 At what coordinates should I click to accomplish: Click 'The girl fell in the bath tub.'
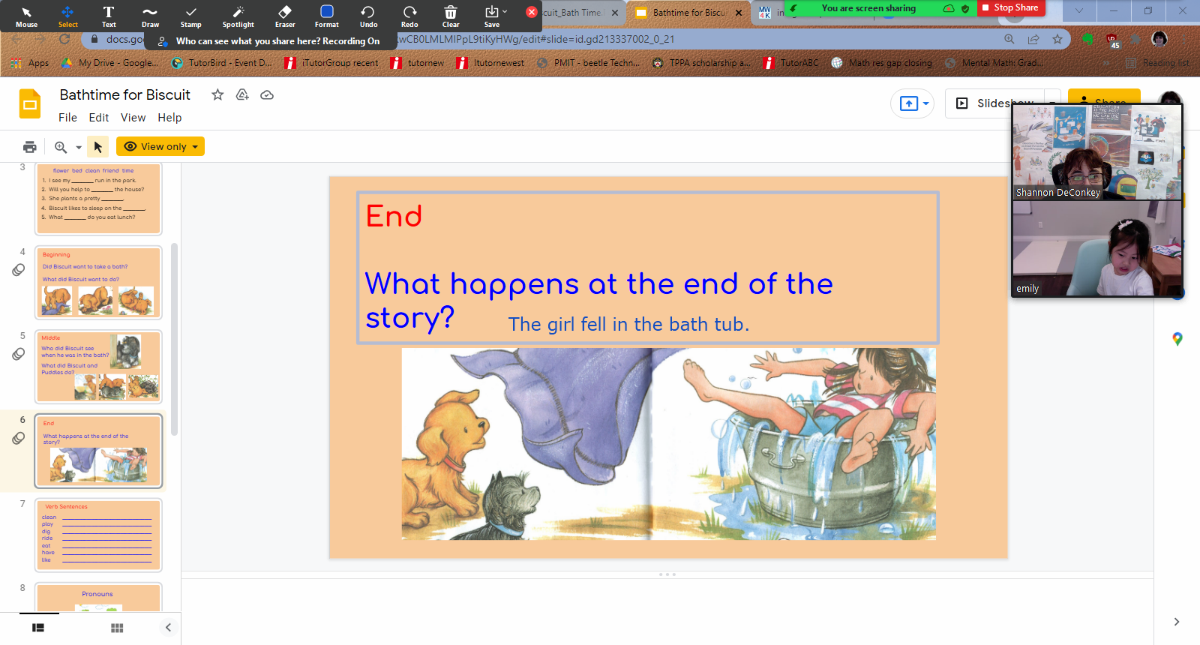628,324
